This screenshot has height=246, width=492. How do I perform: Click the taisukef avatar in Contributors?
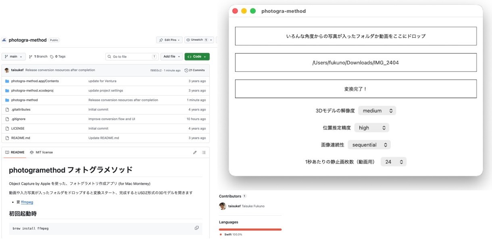(223, 206)
